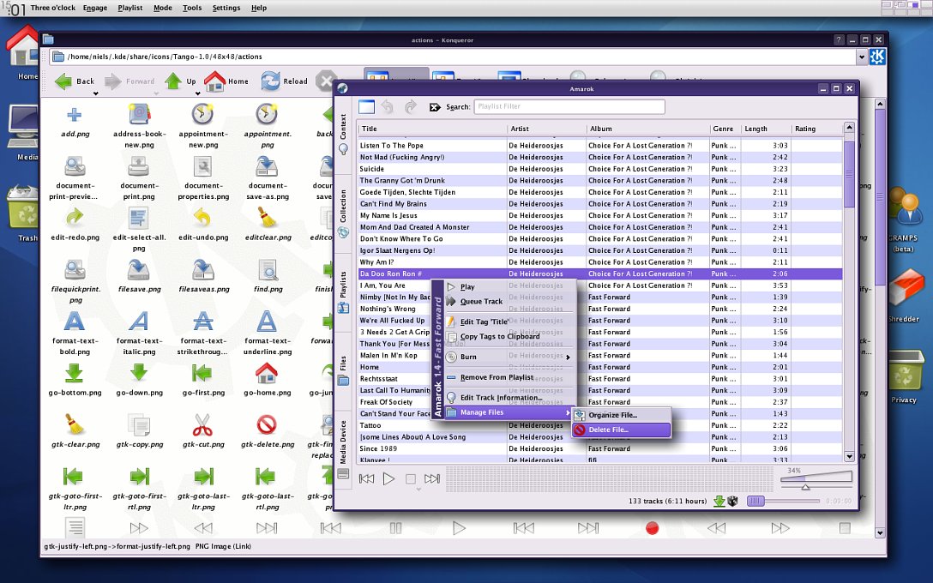Open the Tools menu in top bar
Screen dimensions: 933x583
pos(191,8)
